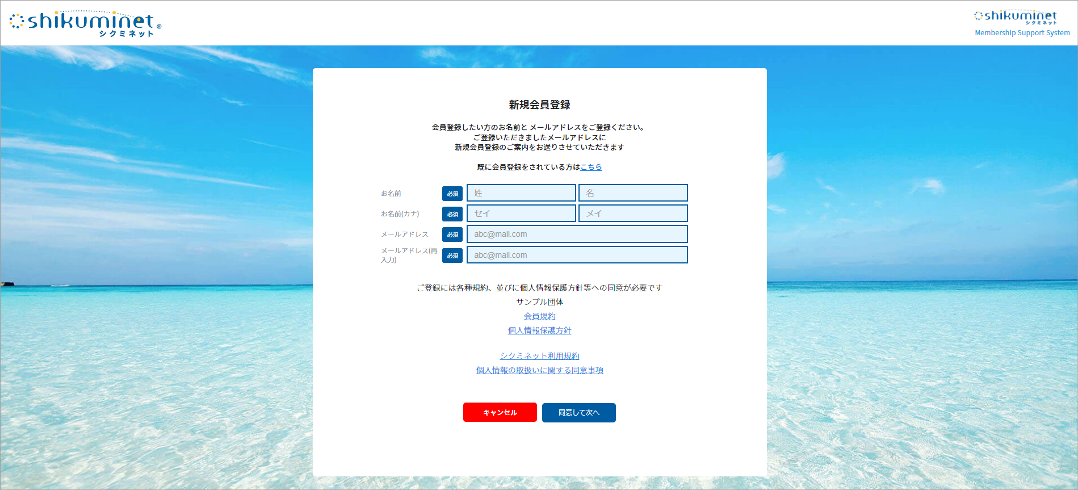Focus the 名 first name field
This screenshot has width=1078, height=490.
[633, 193]
